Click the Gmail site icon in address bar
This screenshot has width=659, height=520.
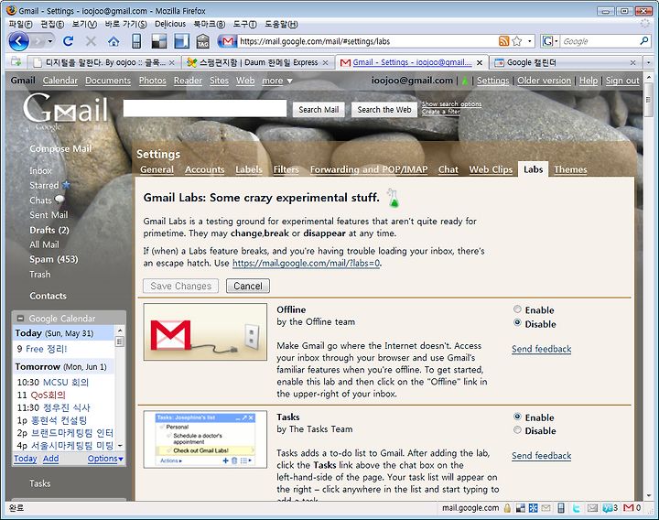coord(227,41)
